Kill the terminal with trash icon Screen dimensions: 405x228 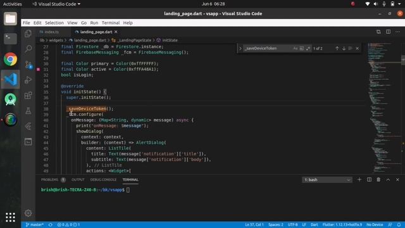coord(378,179)
